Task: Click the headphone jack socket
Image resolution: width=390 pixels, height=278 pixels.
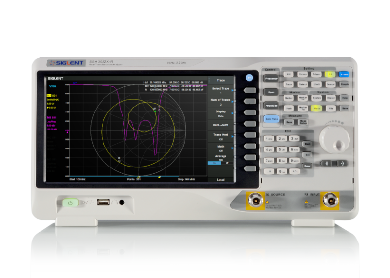Action: [x=122, y=203]
